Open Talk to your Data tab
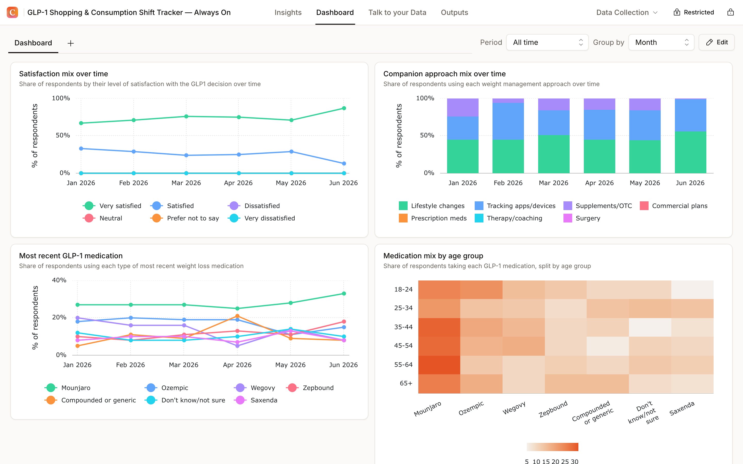743x464 pixels. coord(397,13)
